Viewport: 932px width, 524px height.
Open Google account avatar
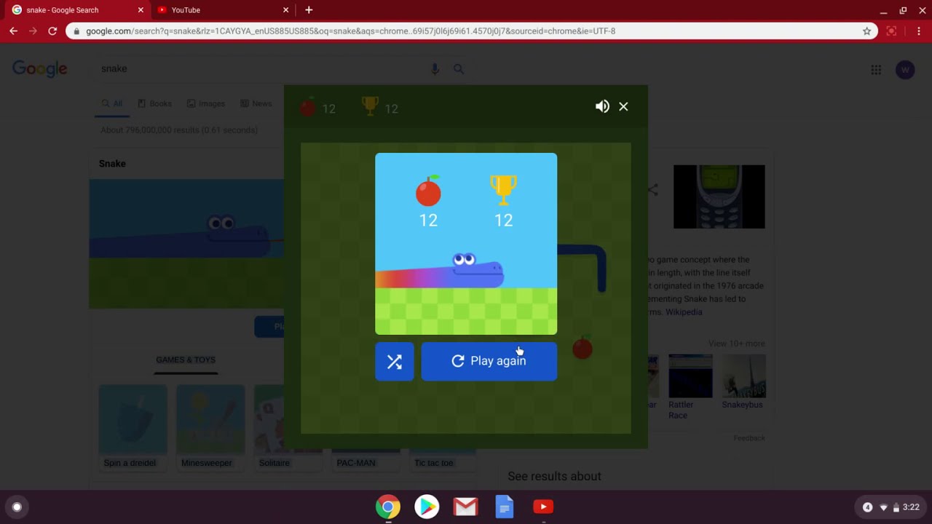coord(905,70)
